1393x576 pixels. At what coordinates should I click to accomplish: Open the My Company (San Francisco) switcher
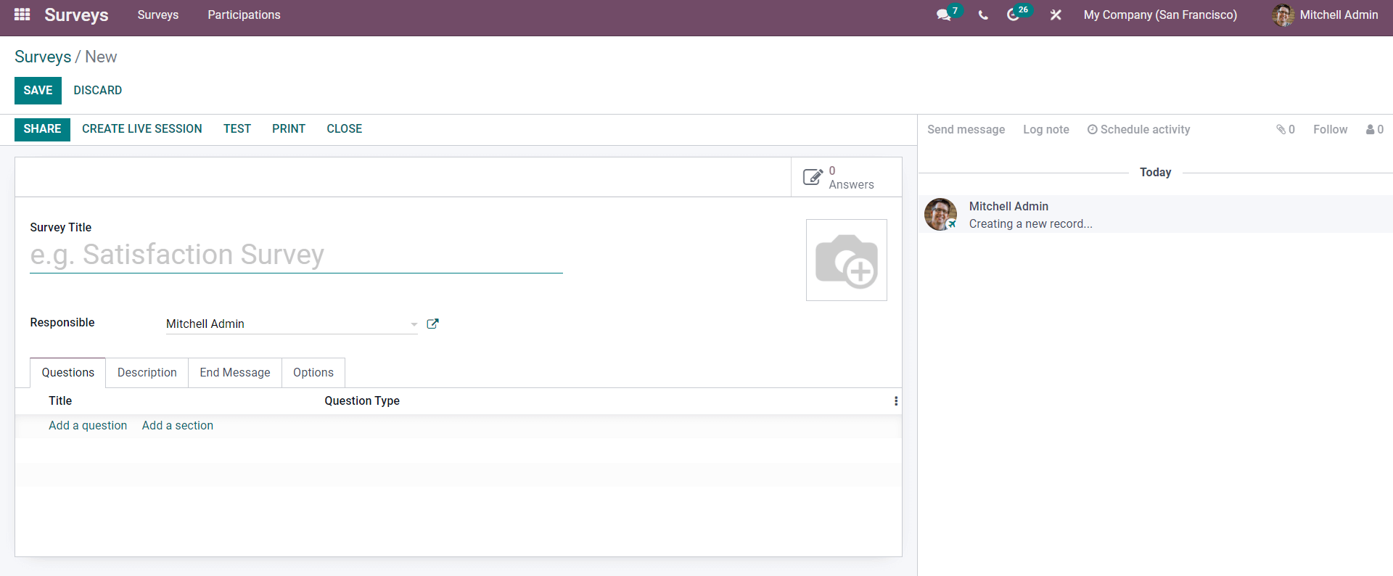[x=1160, y=15]
